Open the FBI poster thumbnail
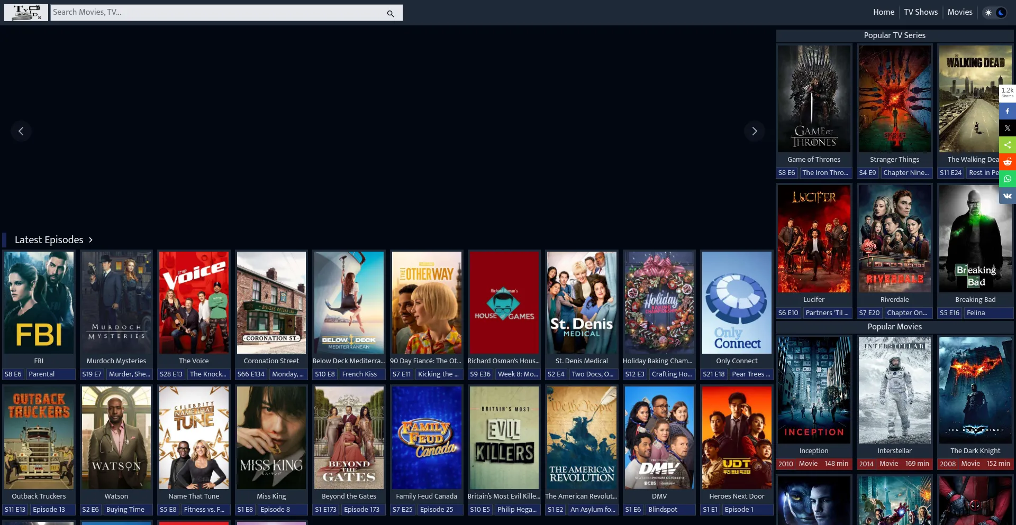Viewport: 1016px width, 525px height. 39,302
